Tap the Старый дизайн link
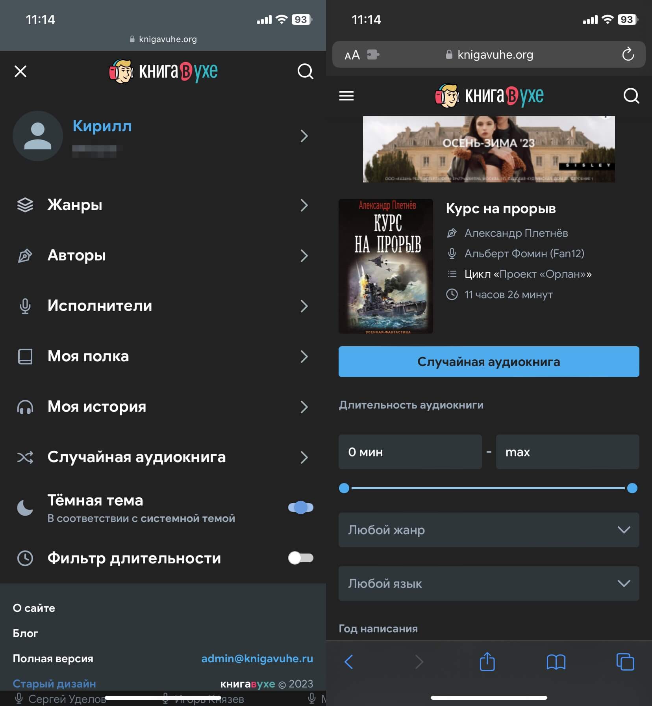Screen dimensions: 652x706 pyautogui.click(x=54, y=684)
